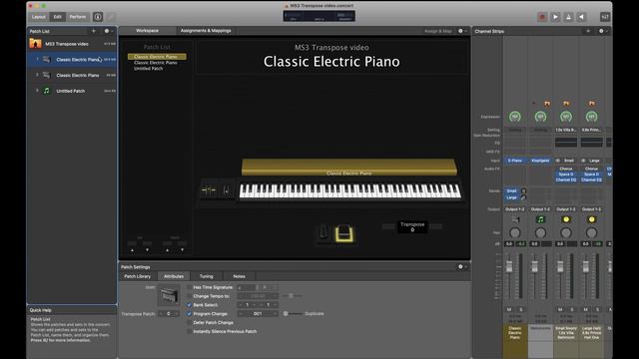Enable the Change Tempo to checkbox
The width and height of the screenshot is (639, 359).
(189, 296)
